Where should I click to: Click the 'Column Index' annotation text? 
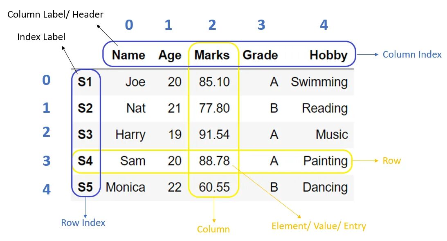click(412, 54)
